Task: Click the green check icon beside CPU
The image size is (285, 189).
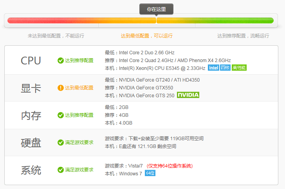Action: [x=61, y=61]
